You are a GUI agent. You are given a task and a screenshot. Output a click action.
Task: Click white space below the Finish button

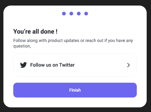tap(75, 102)
